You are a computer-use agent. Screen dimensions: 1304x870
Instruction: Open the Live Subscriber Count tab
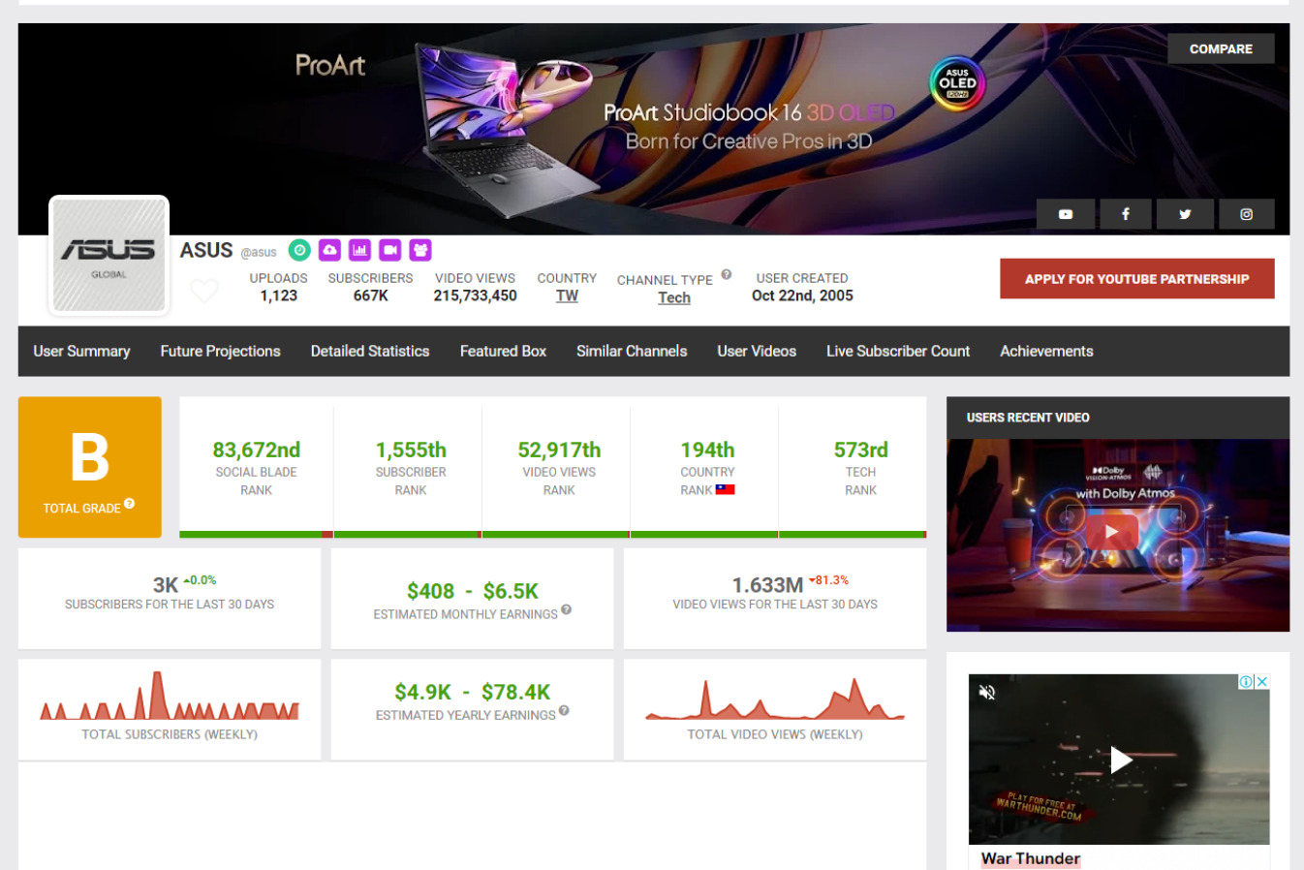tap(898, 351)
